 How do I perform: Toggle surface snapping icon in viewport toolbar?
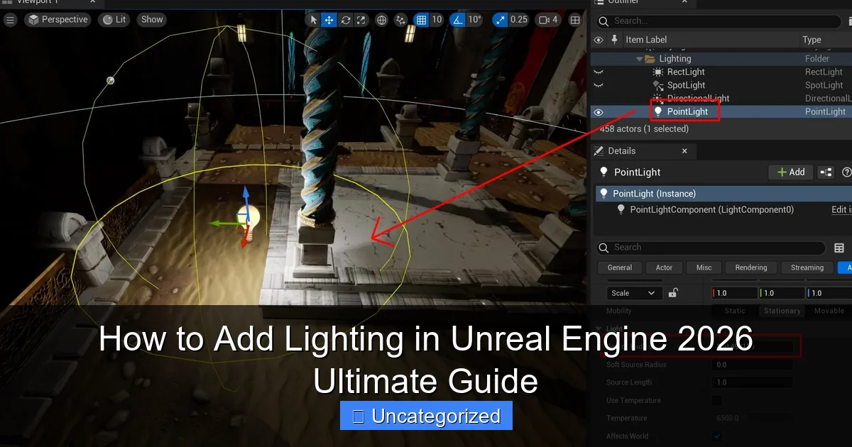click(400, 20)
